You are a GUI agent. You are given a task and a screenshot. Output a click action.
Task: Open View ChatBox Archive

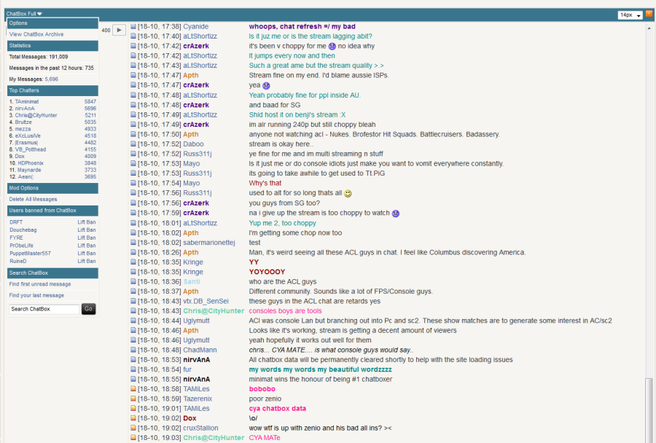[x=36, y=34]
